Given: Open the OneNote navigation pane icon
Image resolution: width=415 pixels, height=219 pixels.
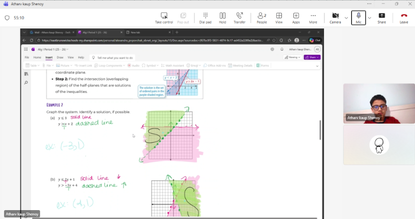Looking at the screenshot, I should 26,74.
